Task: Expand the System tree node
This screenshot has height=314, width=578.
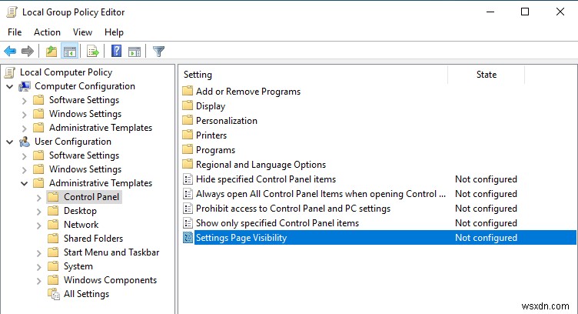Action: pos(39,267)
